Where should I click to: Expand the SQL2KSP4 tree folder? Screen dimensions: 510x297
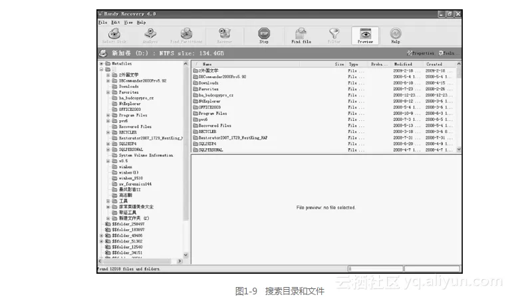pyautogui.click(x=108, y=144)
